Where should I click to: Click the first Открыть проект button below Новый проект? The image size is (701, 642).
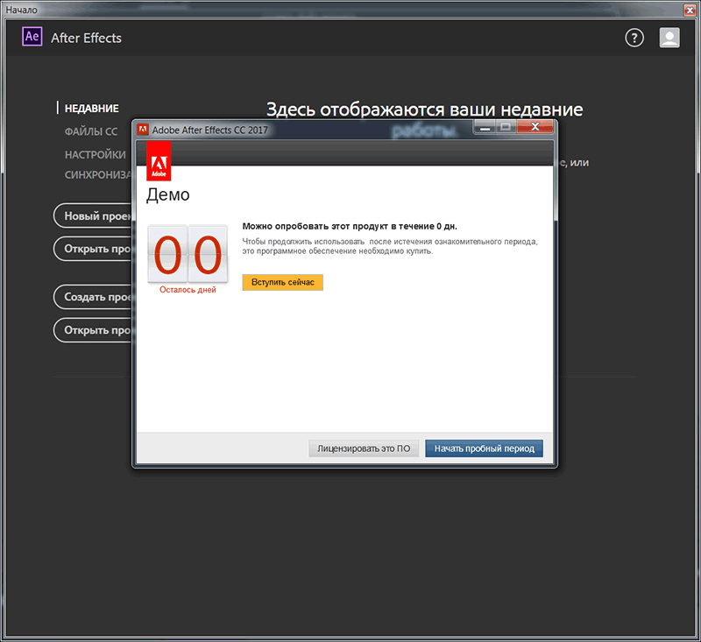click(x=93, y=249)
